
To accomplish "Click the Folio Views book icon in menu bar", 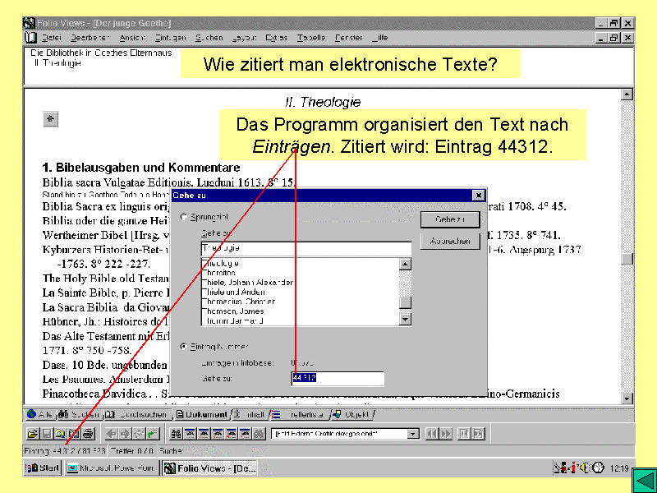I will click(30, 38).
